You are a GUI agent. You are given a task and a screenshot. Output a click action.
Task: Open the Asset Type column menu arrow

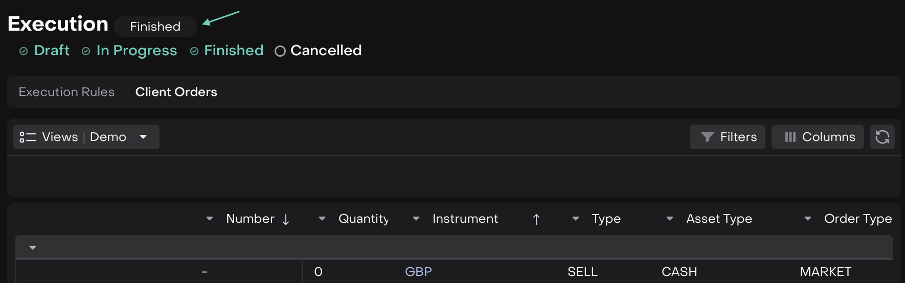pos(670,219)
